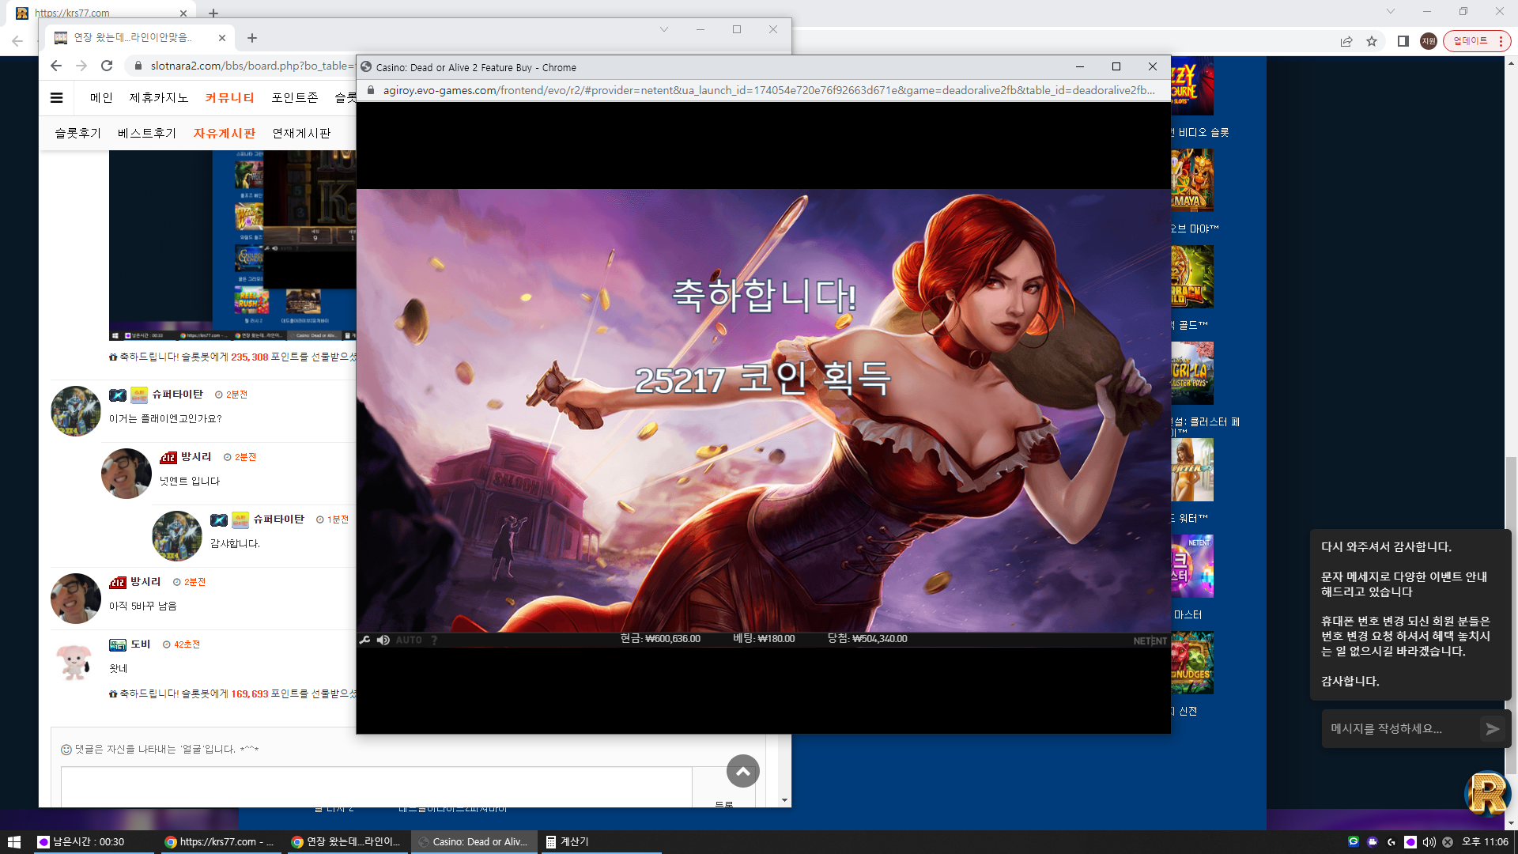Open 도비 avatar image

pyautogui.click(x=76, y=661)
